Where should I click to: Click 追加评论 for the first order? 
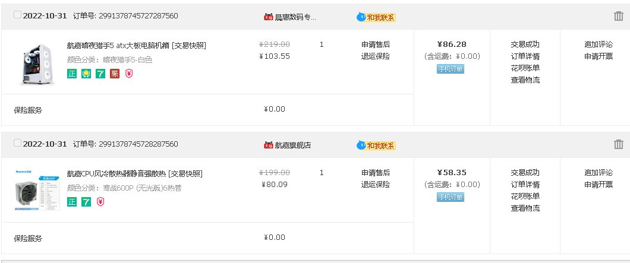[598, 45]
